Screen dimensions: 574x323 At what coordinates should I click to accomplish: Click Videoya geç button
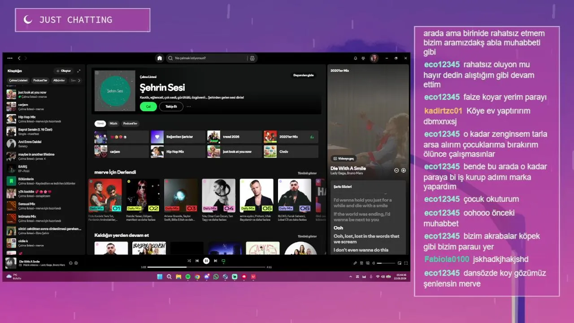344,158
